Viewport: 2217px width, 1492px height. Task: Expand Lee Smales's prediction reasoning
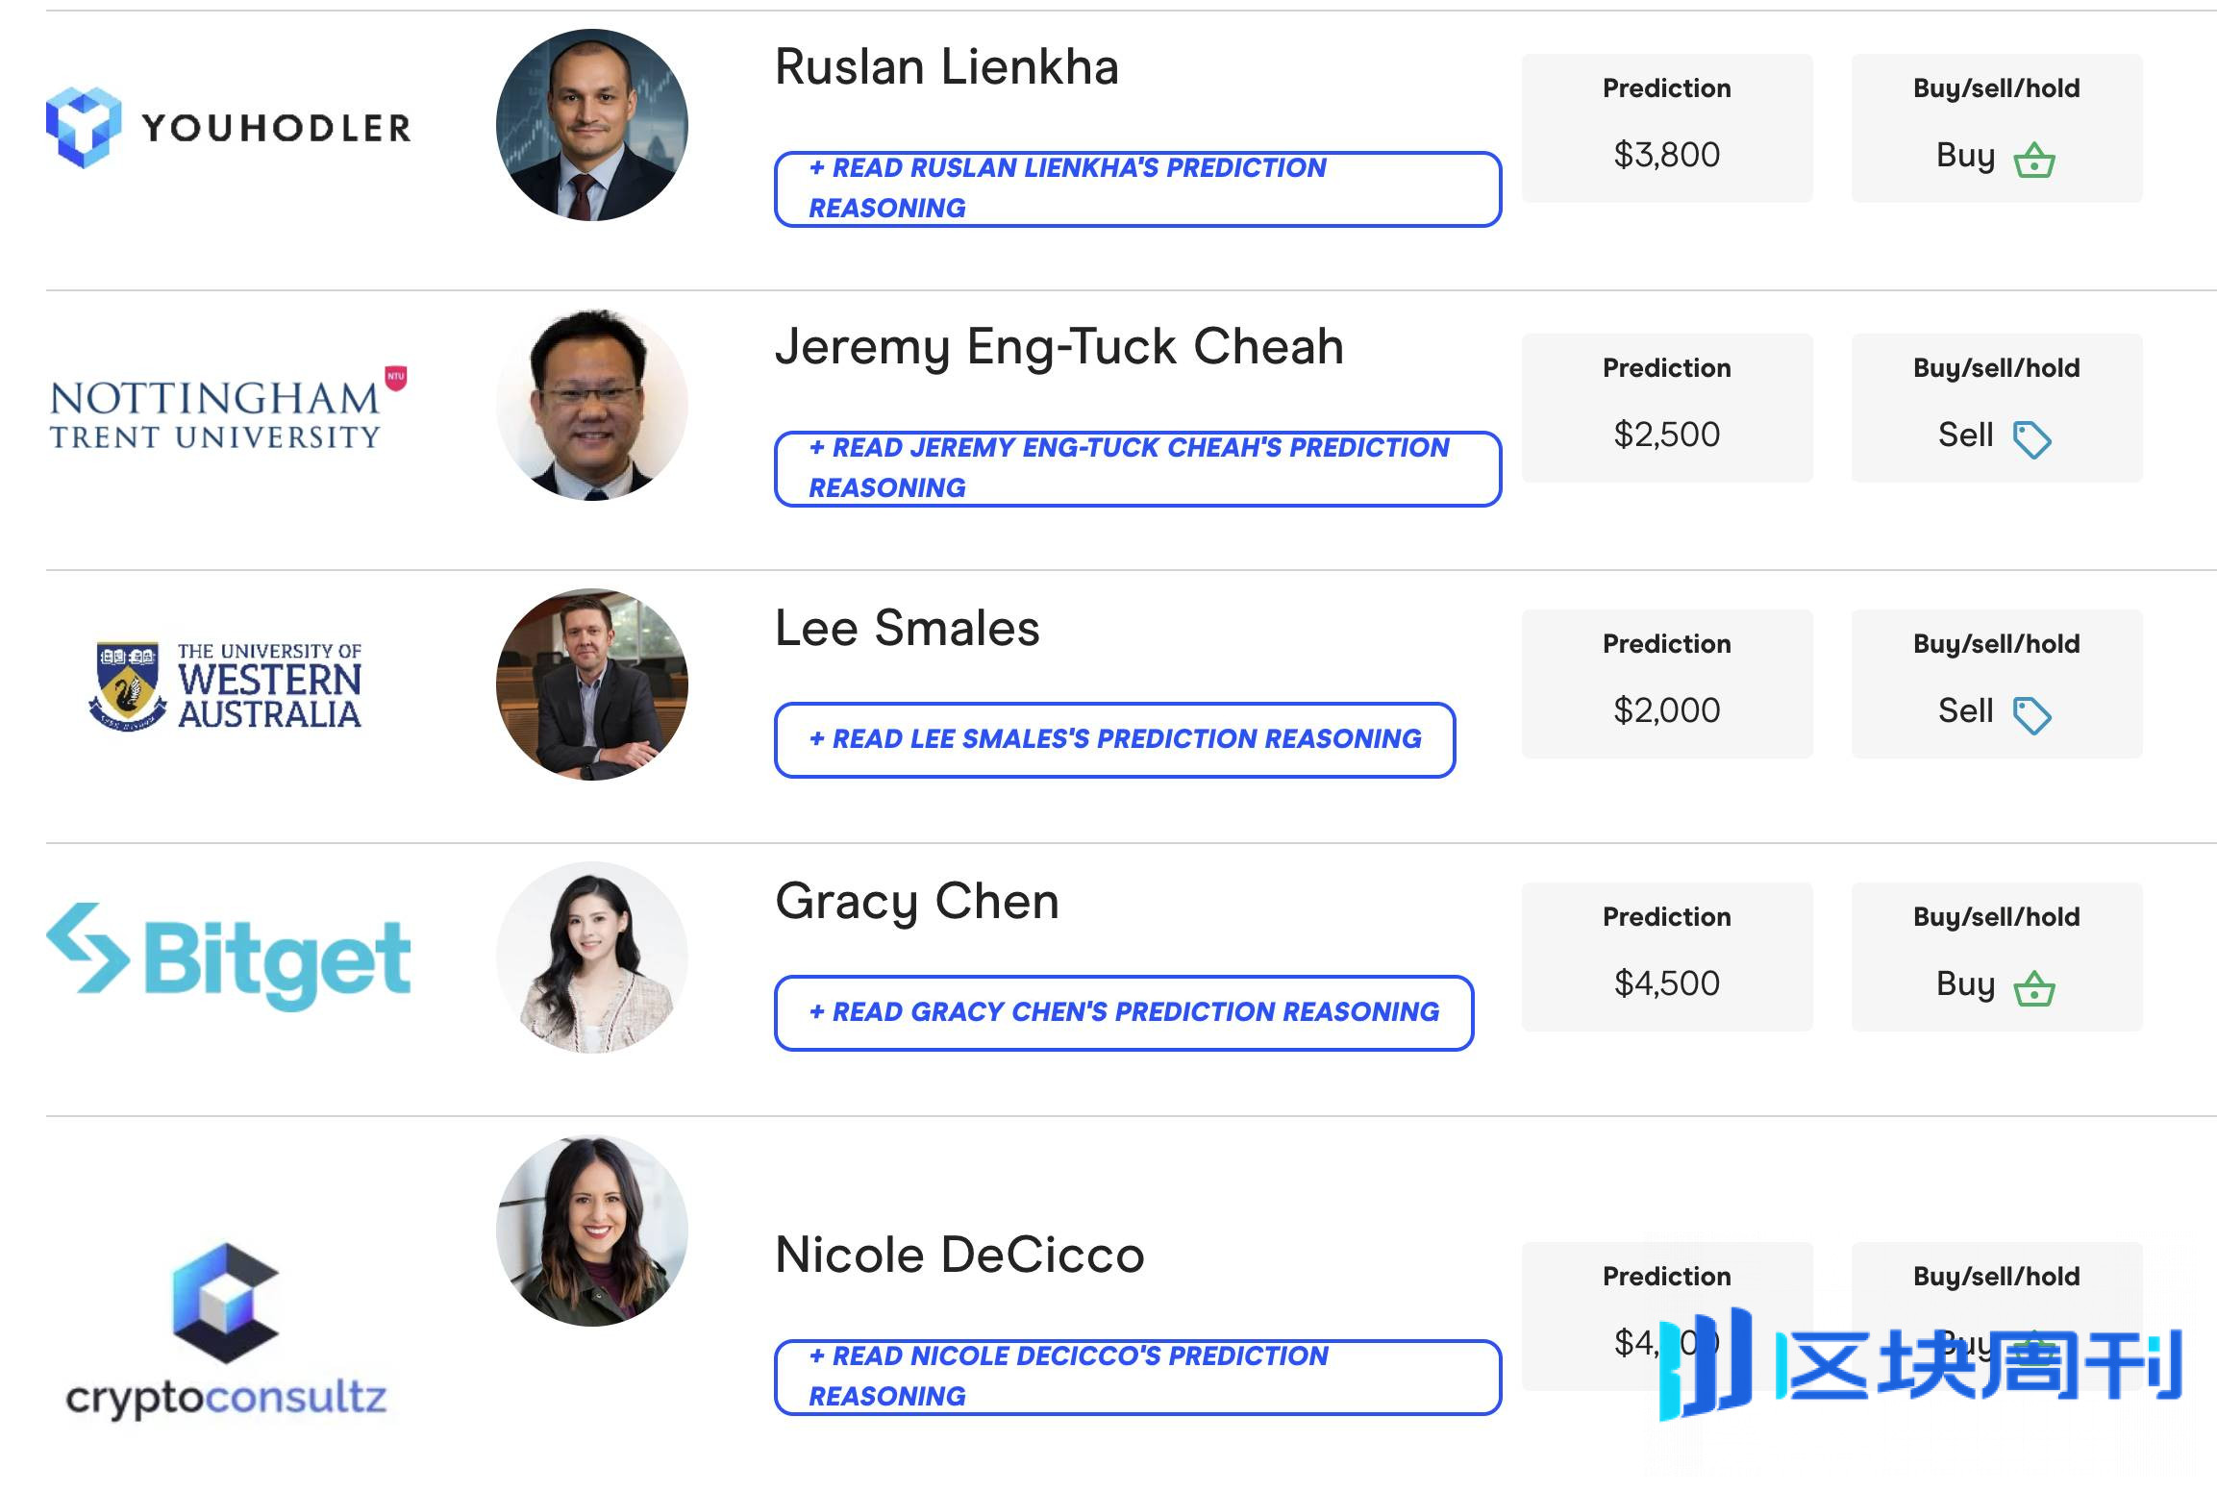(1114, 739)
